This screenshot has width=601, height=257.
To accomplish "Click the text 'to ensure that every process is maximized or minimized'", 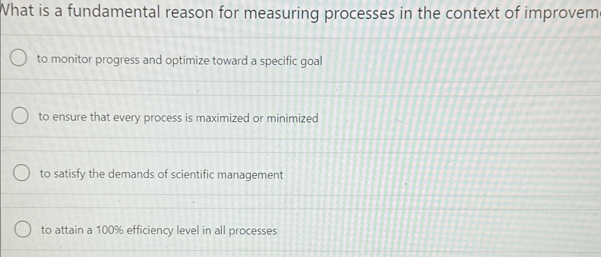I will coord(178,118).
